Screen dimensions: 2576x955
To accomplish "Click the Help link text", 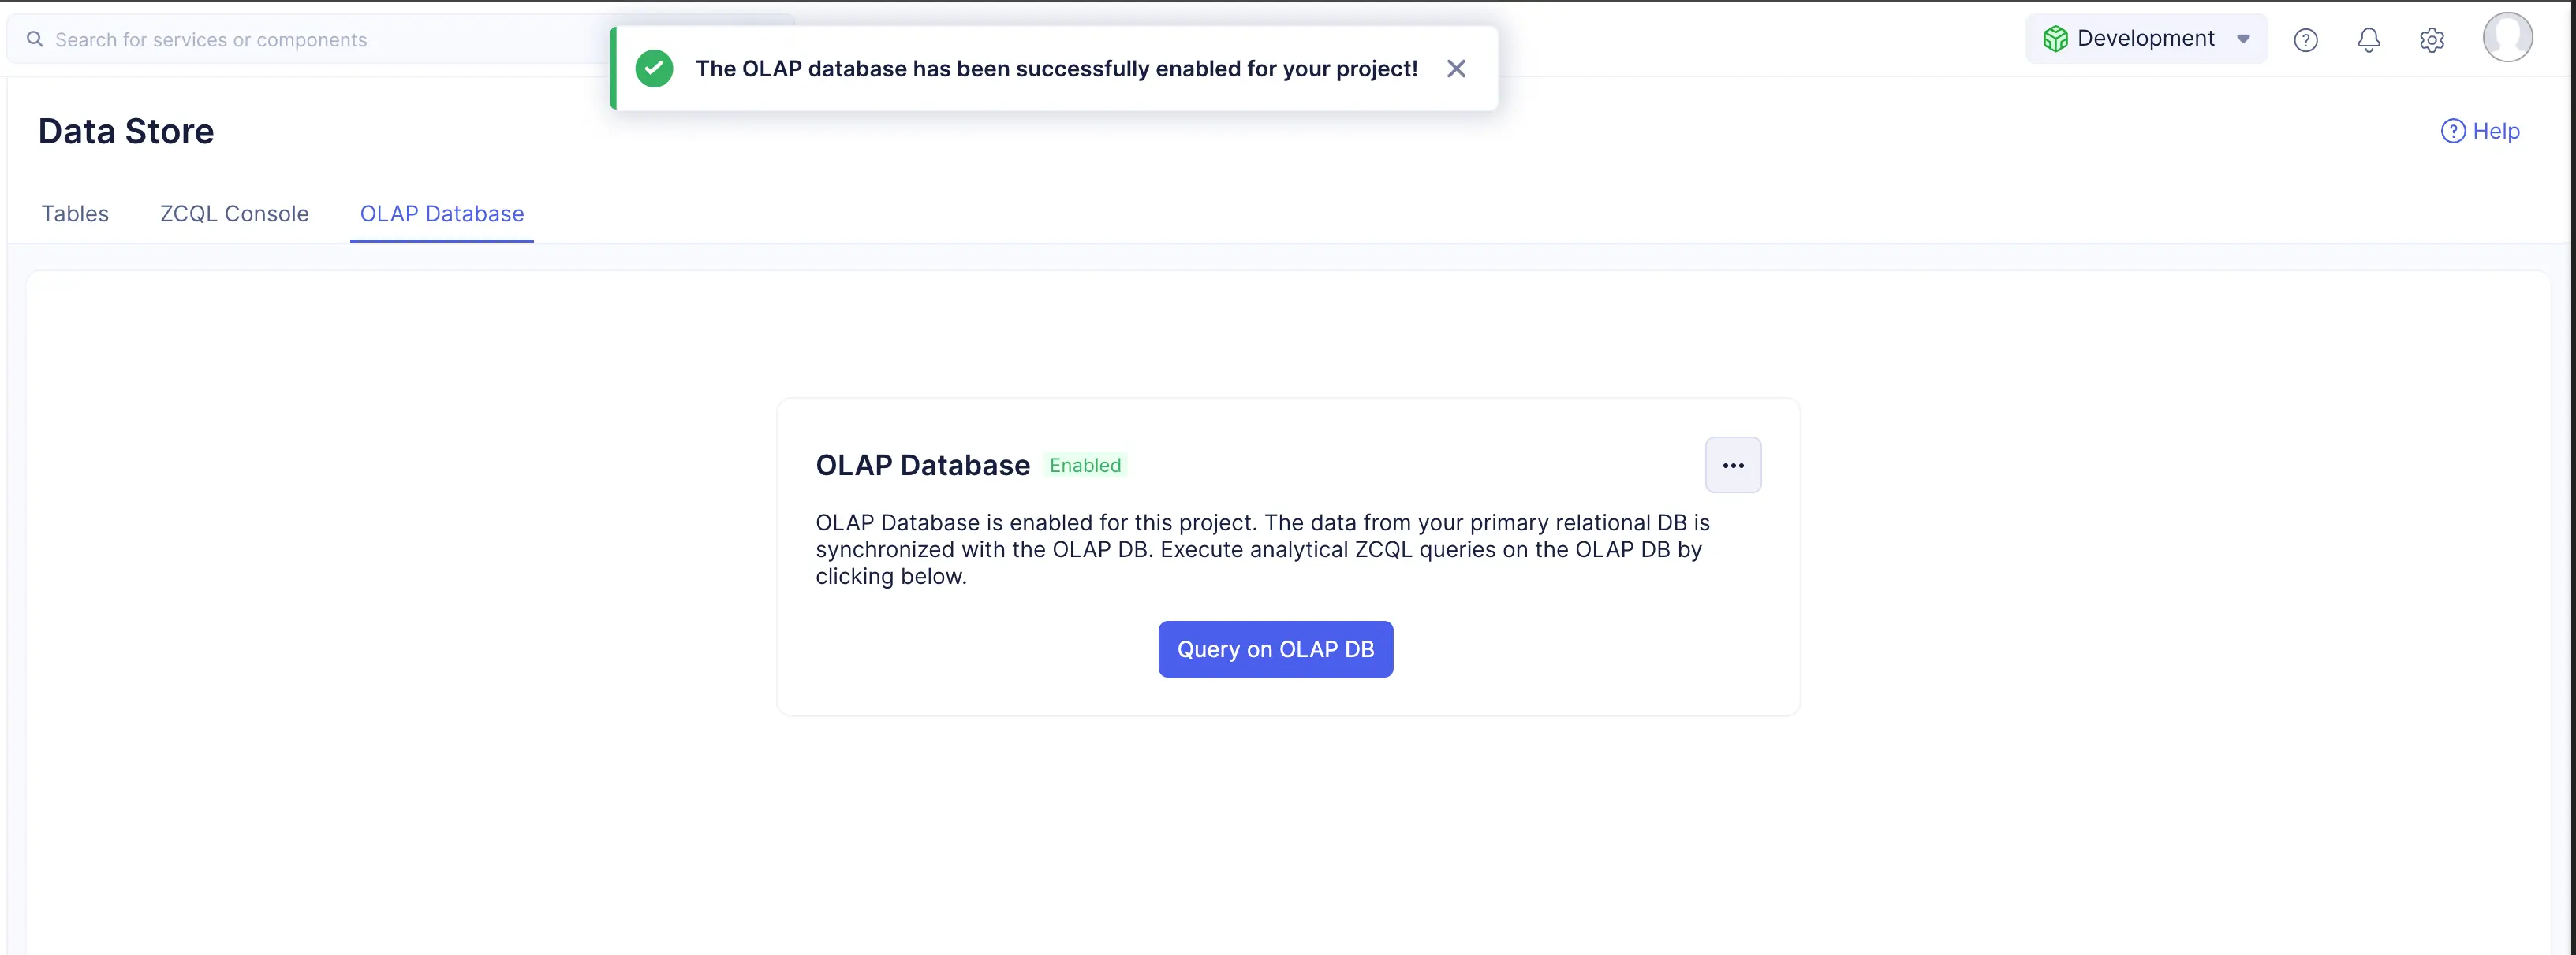I will tap(2496, 131).
